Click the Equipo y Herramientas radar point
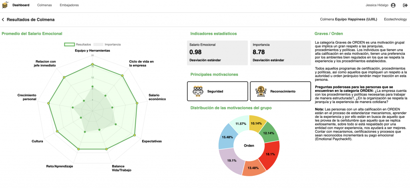Screen dimensions: 410x189 (92, 64)
